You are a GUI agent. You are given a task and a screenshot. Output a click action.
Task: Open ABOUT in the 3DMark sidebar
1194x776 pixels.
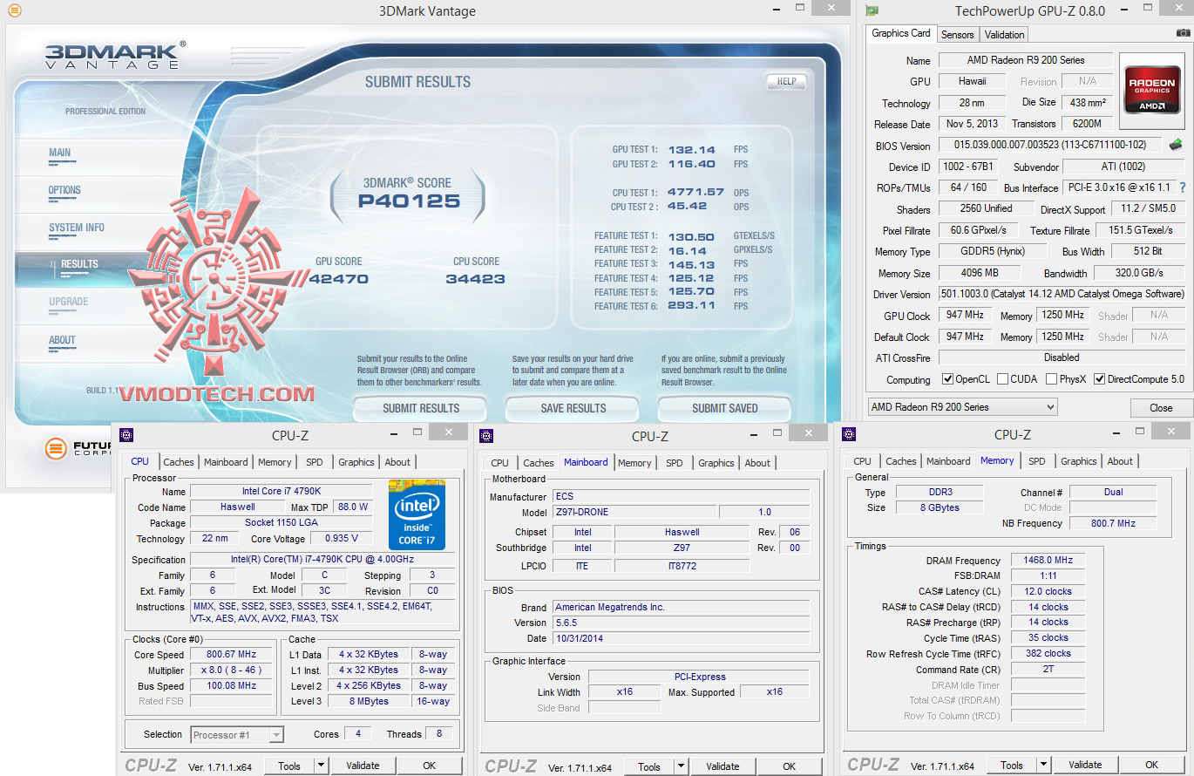click(x=62, y=340)
